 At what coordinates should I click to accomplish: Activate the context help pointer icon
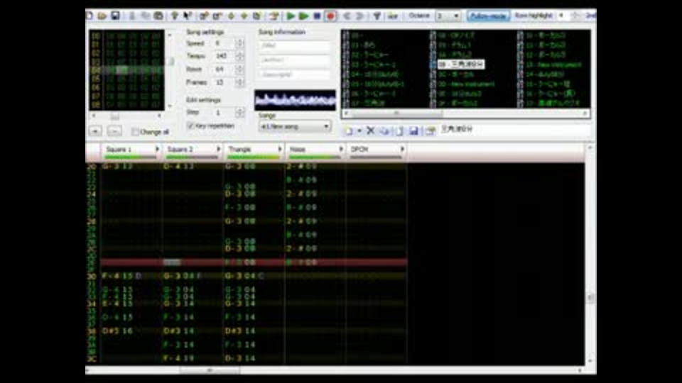click(188, 16)
